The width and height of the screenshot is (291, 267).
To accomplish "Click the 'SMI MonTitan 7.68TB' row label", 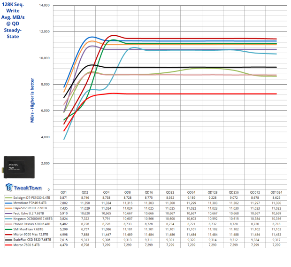I will pos(29,229).
